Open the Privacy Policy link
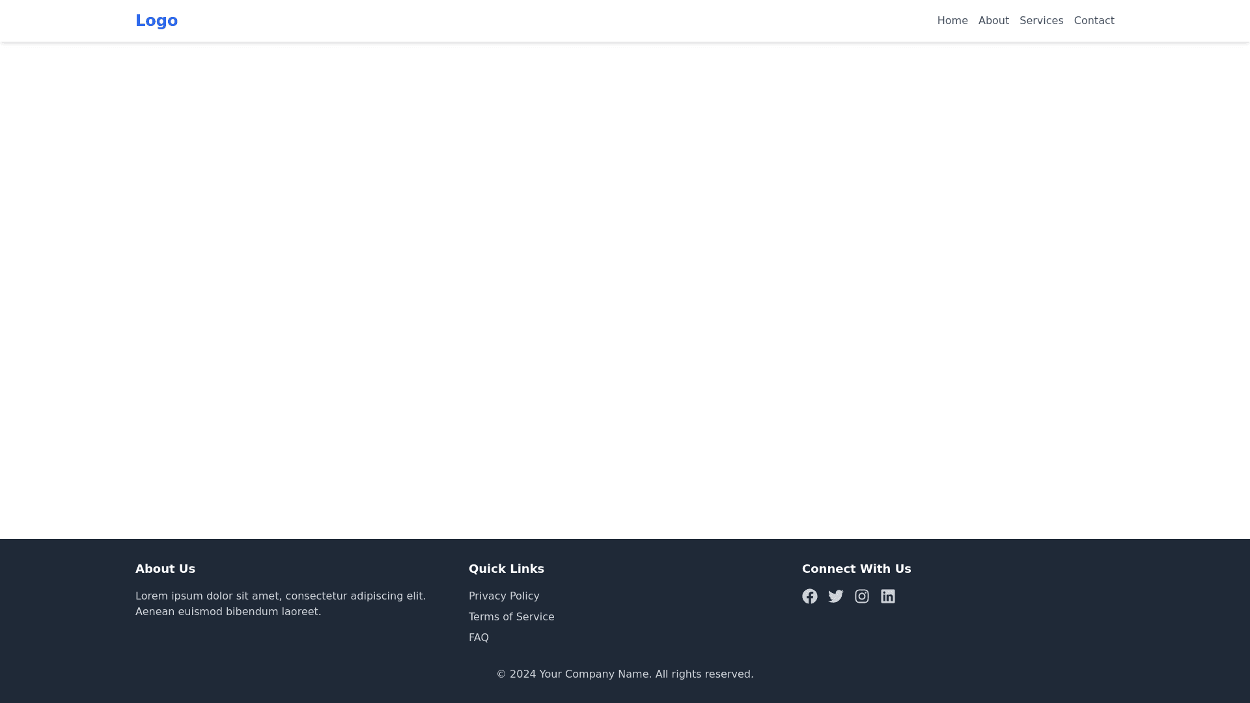 pyautogui.click(x=504, y=596)
